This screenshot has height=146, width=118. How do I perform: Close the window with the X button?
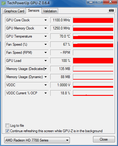[x=110, y=2]
